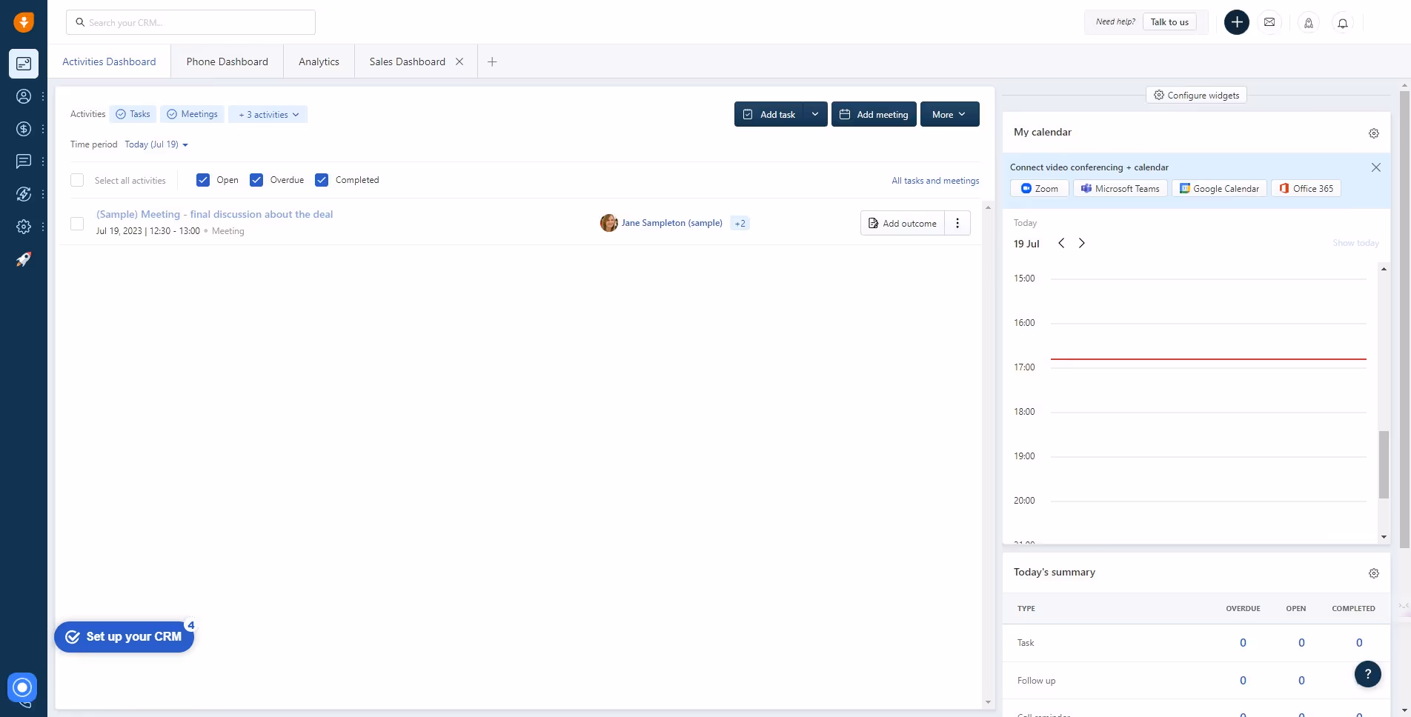Open the More dropdown button
This screenshot has width=1411, height=717.
point(949,114)
